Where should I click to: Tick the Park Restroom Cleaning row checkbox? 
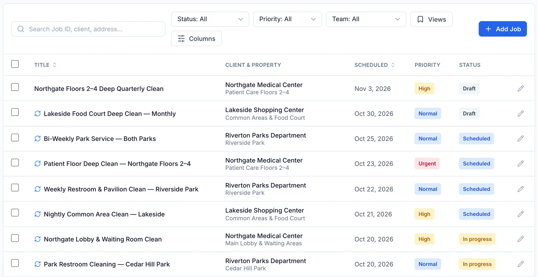[x=15, y=263]
